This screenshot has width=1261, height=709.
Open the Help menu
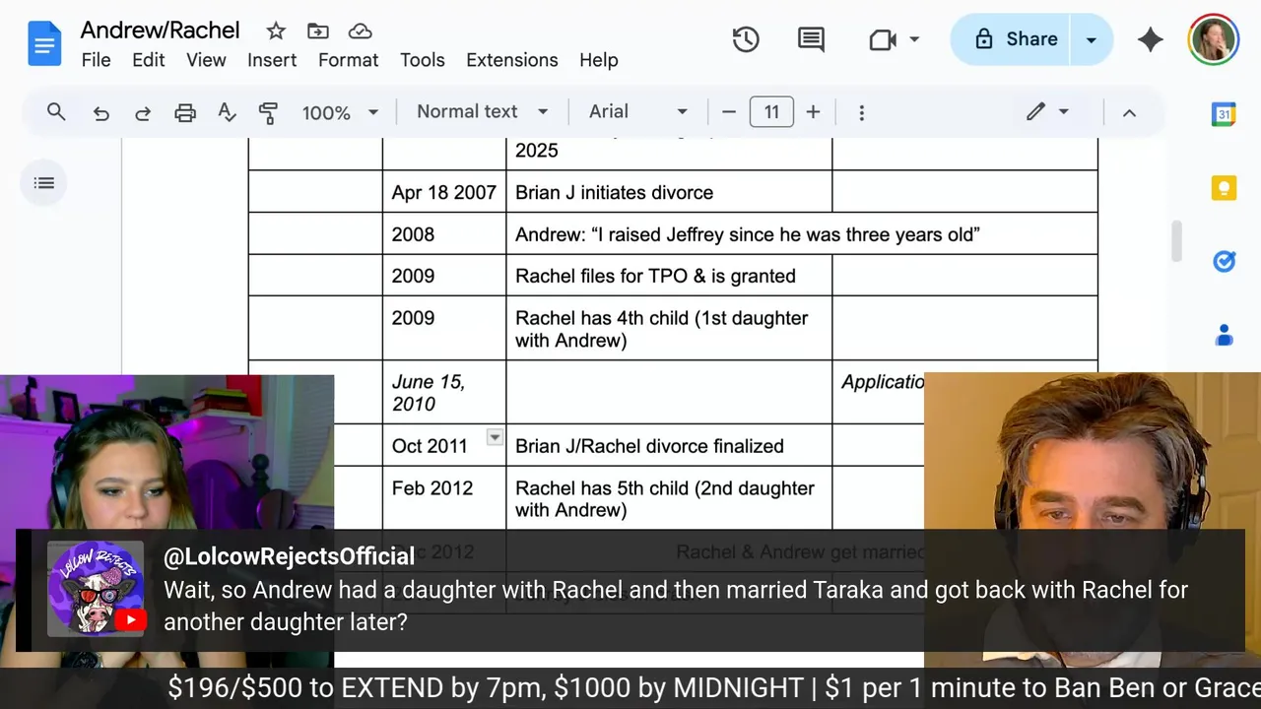pos(599,60)
